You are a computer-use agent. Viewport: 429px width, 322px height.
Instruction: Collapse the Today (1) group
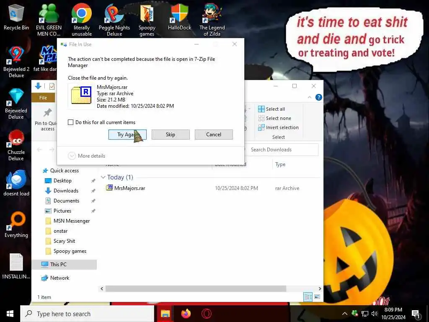(x=103, y=177)
